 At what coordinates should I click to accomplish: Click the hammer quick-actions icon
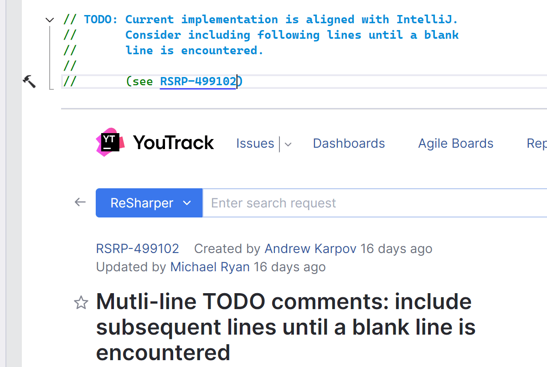[x=29, y=82]
